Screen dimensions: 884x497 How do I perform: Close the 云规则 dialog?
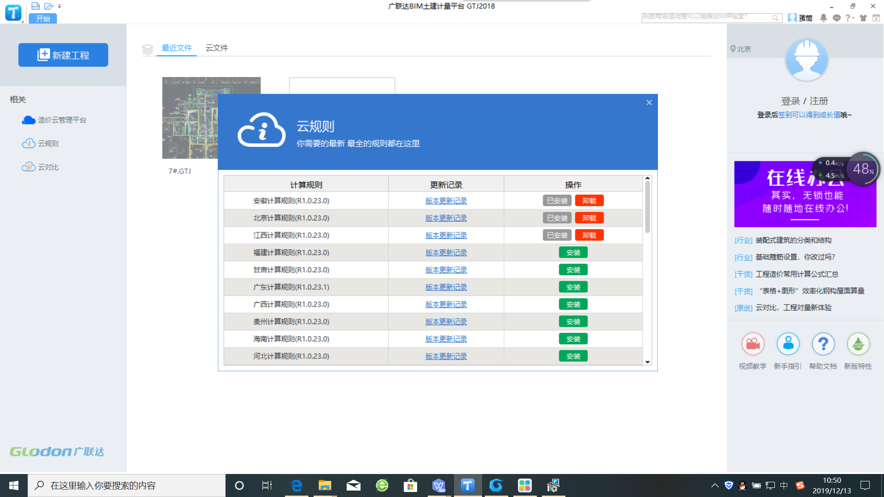point(649,103)
